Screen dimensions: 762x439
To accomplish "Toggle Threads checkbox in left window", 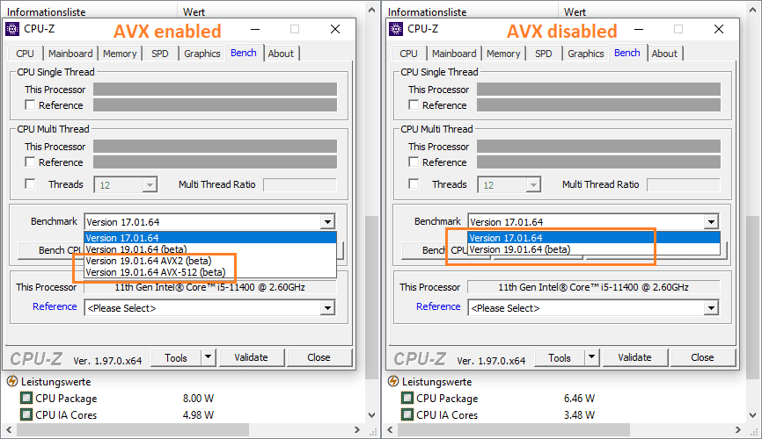I will (x=30, y=184).
